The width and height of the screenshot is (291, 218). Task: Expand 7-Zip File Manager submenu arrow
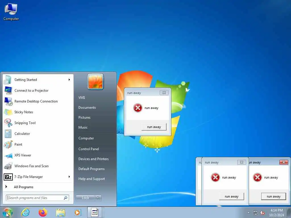(x=69, y=177)
